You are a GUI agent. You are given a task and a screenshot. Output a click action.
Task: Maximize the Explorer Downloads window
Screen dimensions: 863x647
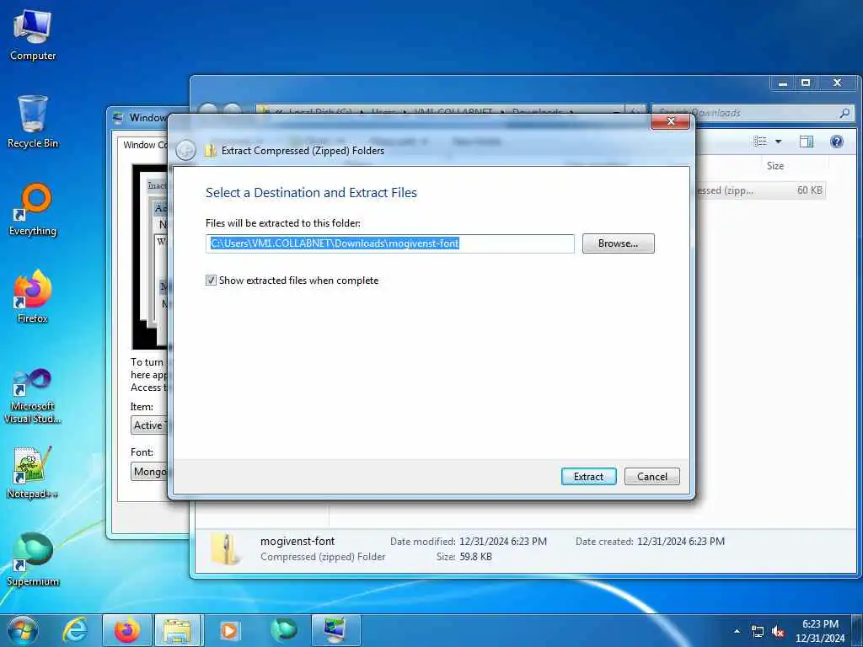click(806, 83)
